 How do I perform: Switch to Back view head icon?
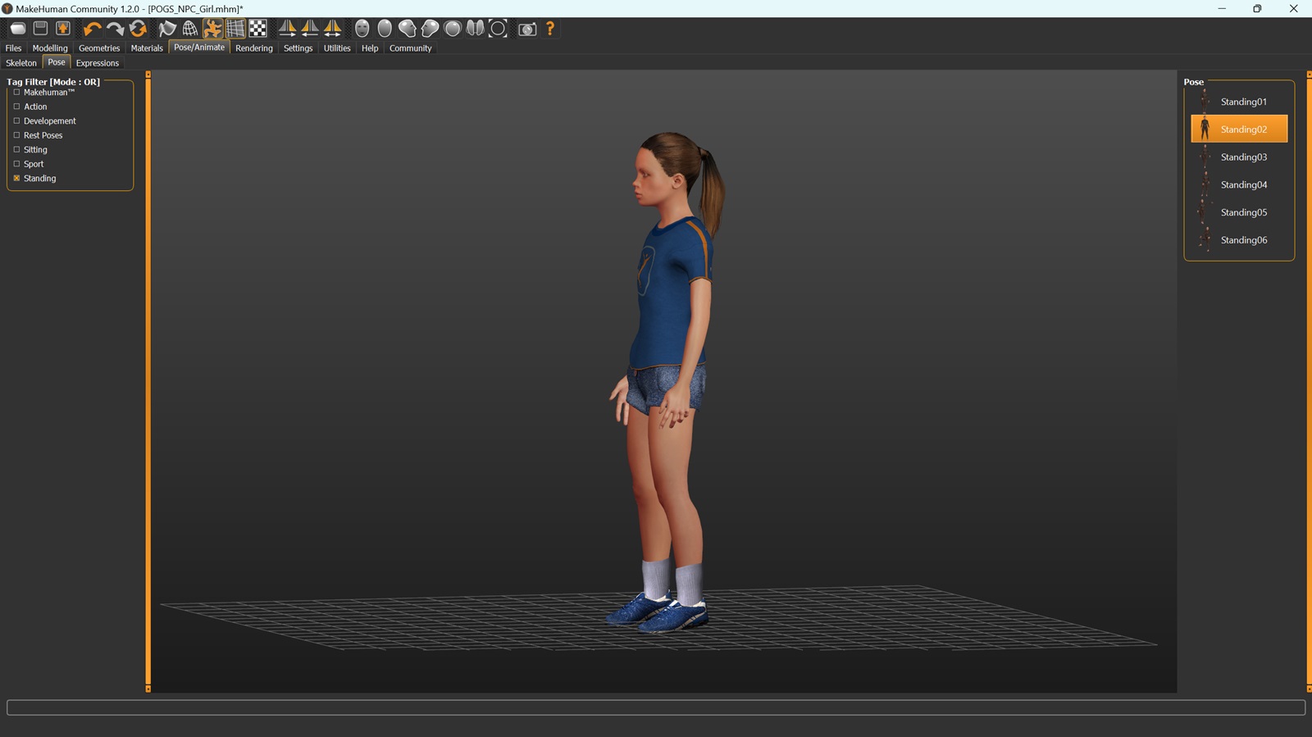[385, 29]
